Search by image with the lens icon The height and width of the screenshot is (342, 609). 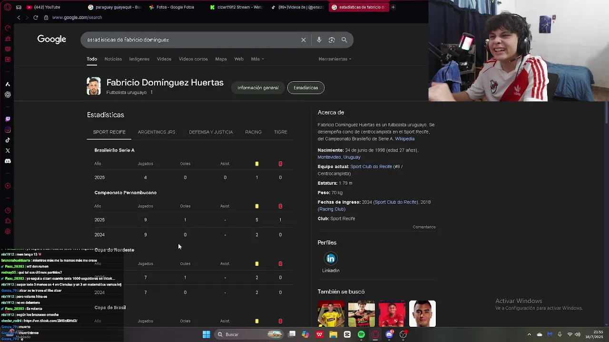[332, 40]
